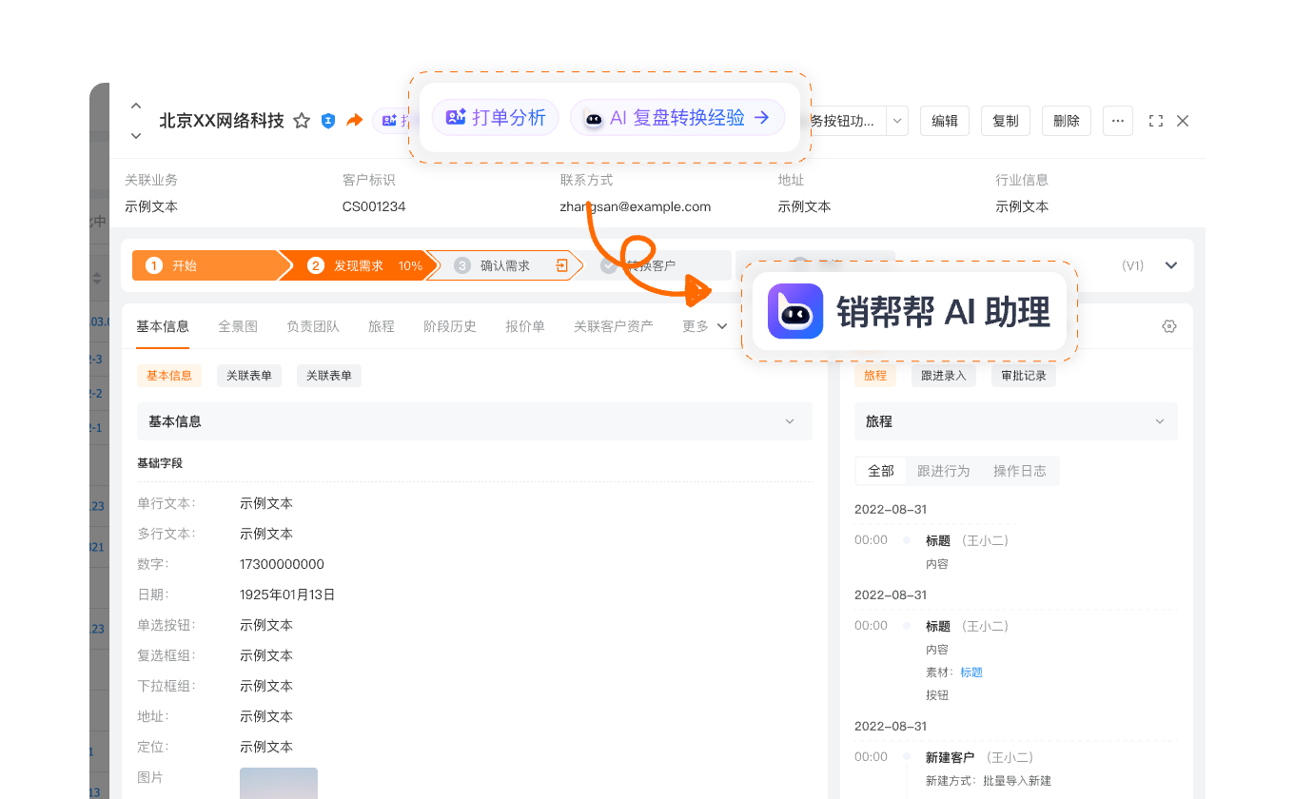The height and width of the screenshot is (799, 1294).
Task: Open the image thumbnail in 图片 row
Action: (x=279, y=783)
